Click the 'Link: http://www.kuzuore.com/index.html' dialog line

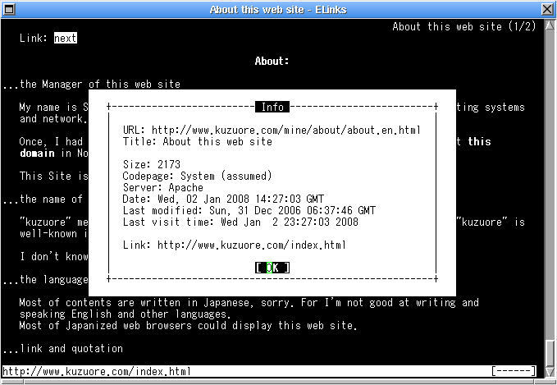point(235,245)
